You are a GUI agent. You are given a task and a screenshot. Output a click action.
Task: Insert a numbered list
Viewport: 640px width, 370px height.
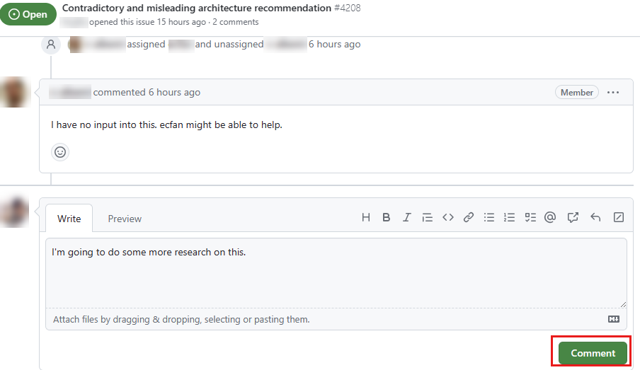[x=510, y=217]
